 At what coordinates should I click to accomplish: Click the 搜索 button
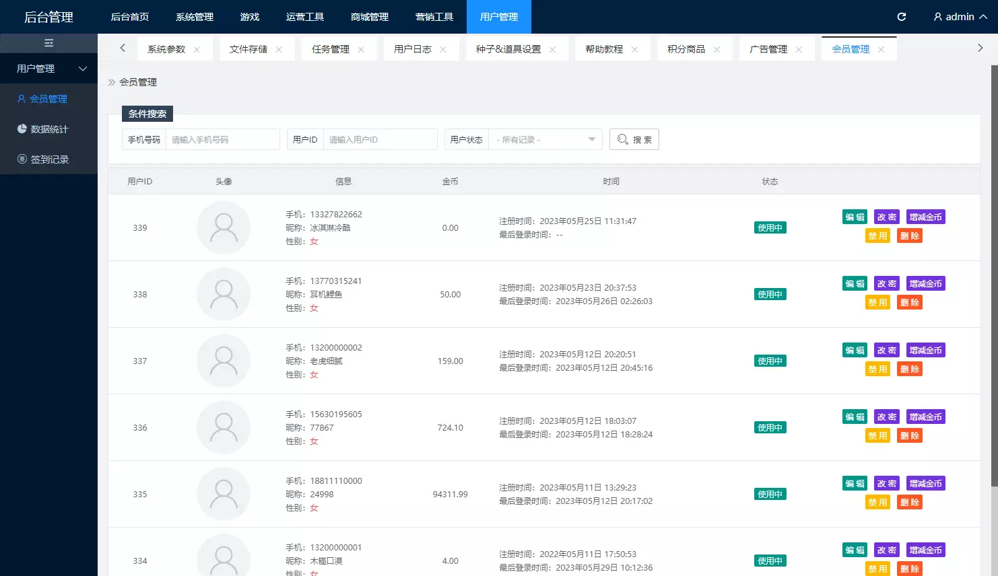tap(634, 139)
